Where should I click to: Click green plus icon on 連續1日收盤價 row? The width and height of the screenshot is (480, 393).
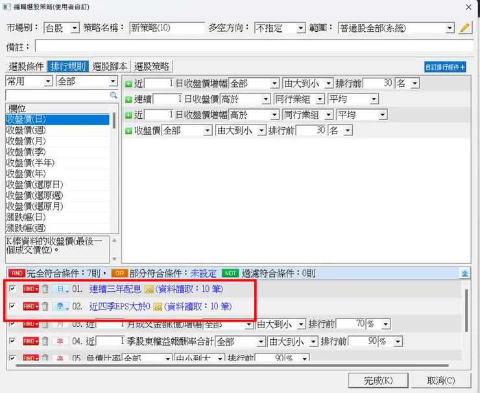click(128, 99)
